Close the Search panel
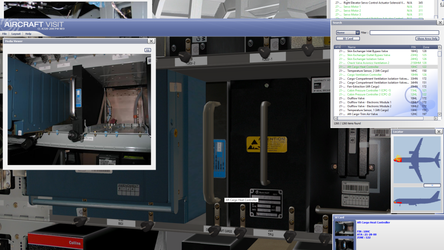This screenshot has height=250, width=444. pos(440,23)
